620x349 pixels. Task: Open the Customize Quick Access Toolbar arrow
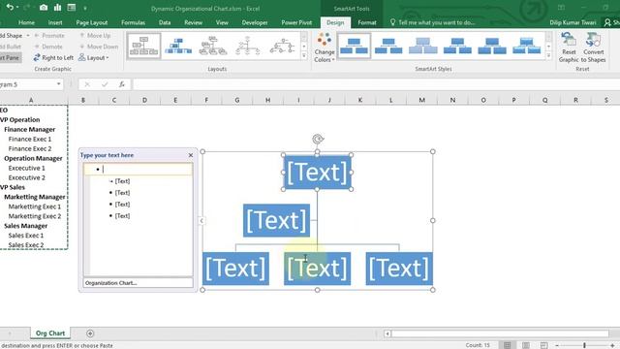point(85,8)
